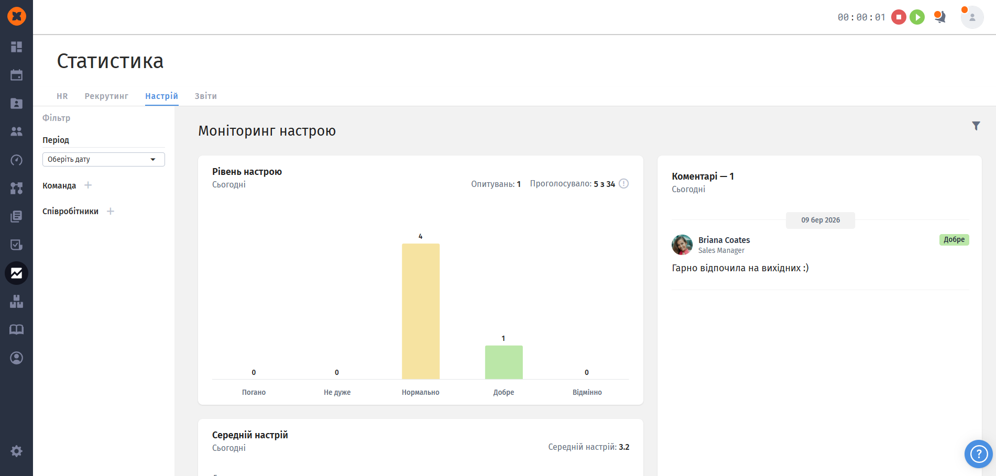
Task: Open the calendar icon in sidebar
Action: (x=16, y=75)
